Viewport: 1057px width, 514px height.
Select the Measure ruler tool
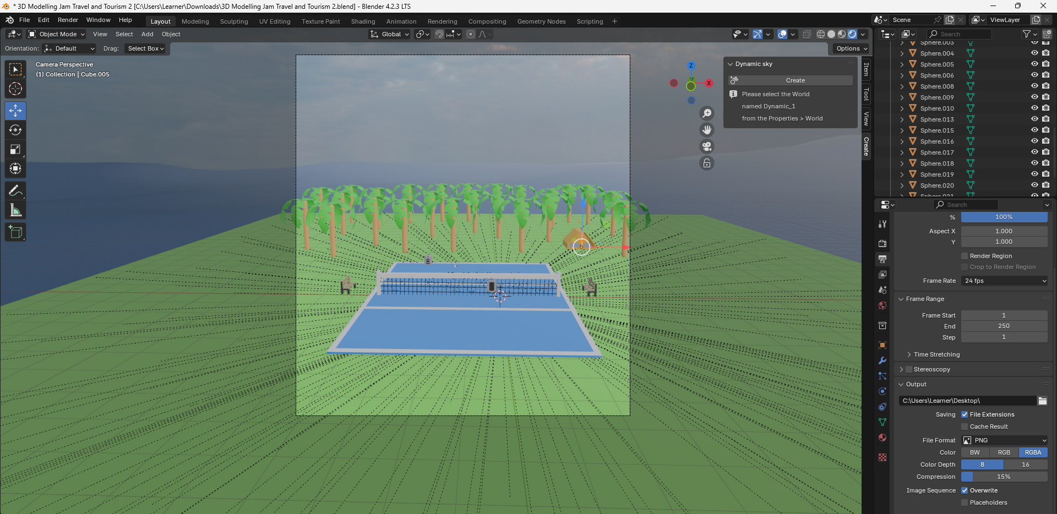point(15,210)
